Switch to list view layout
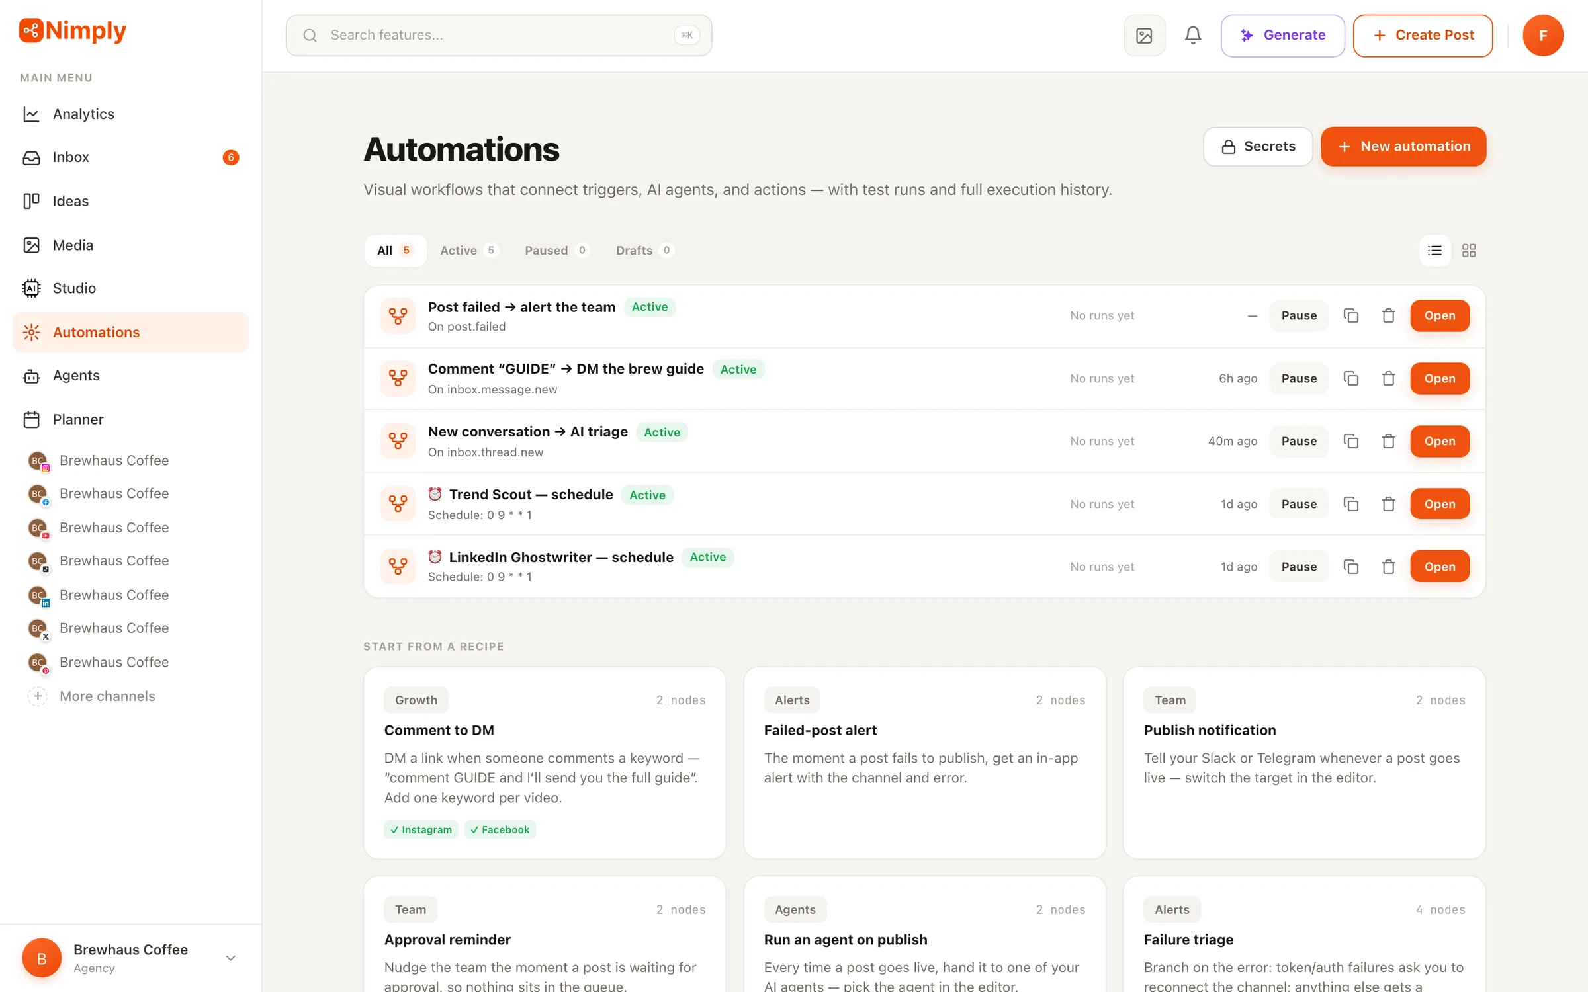1588x992 pixels. pos(1434,251)
